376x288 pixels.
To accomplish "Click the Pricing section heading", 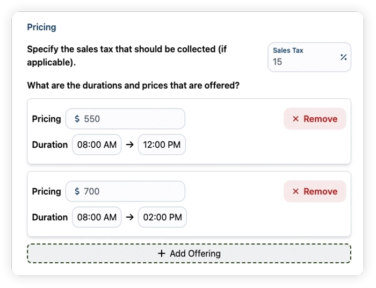I will (41, 27).
